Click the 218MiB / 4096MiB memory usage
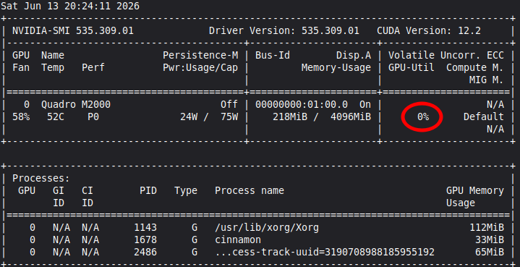 pos(322,116)
